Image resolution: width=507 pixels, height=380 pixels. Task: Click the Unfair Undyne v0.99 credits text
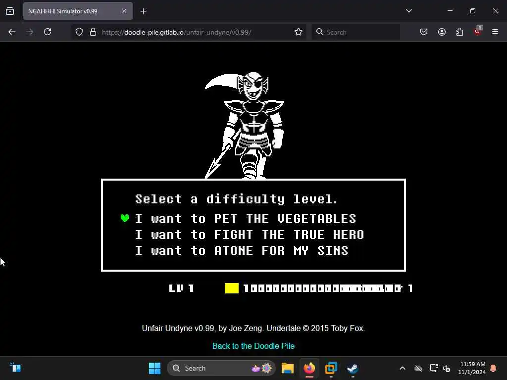pyautogui.click(x=253, y=329)
